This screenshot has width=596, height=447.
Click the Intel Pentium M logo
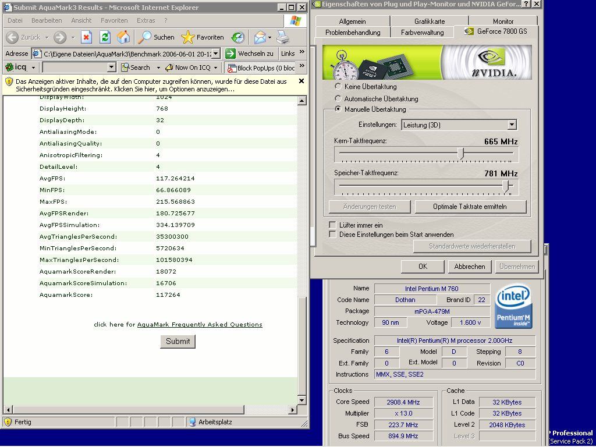point(513,306)
